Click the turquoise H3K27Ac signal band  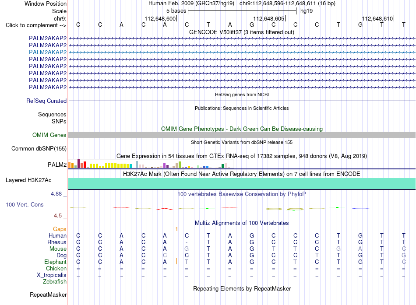pos(242,183)
